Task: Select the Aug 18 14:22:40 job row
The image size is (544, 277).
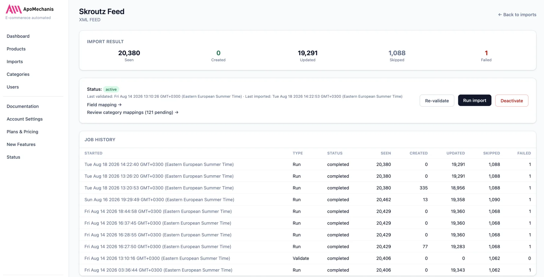Action: pyautogui.click(x=308, y=164)
